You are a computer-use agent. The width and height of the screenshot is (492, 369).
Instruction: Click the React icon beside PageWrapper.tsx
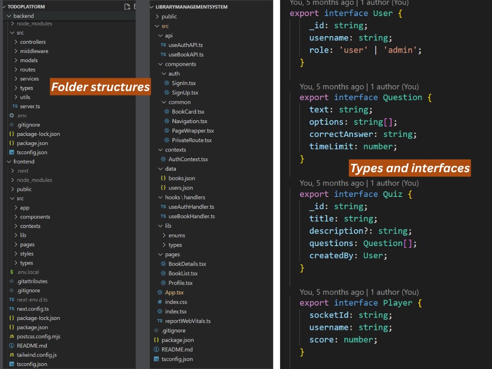(x=167, y=130)
